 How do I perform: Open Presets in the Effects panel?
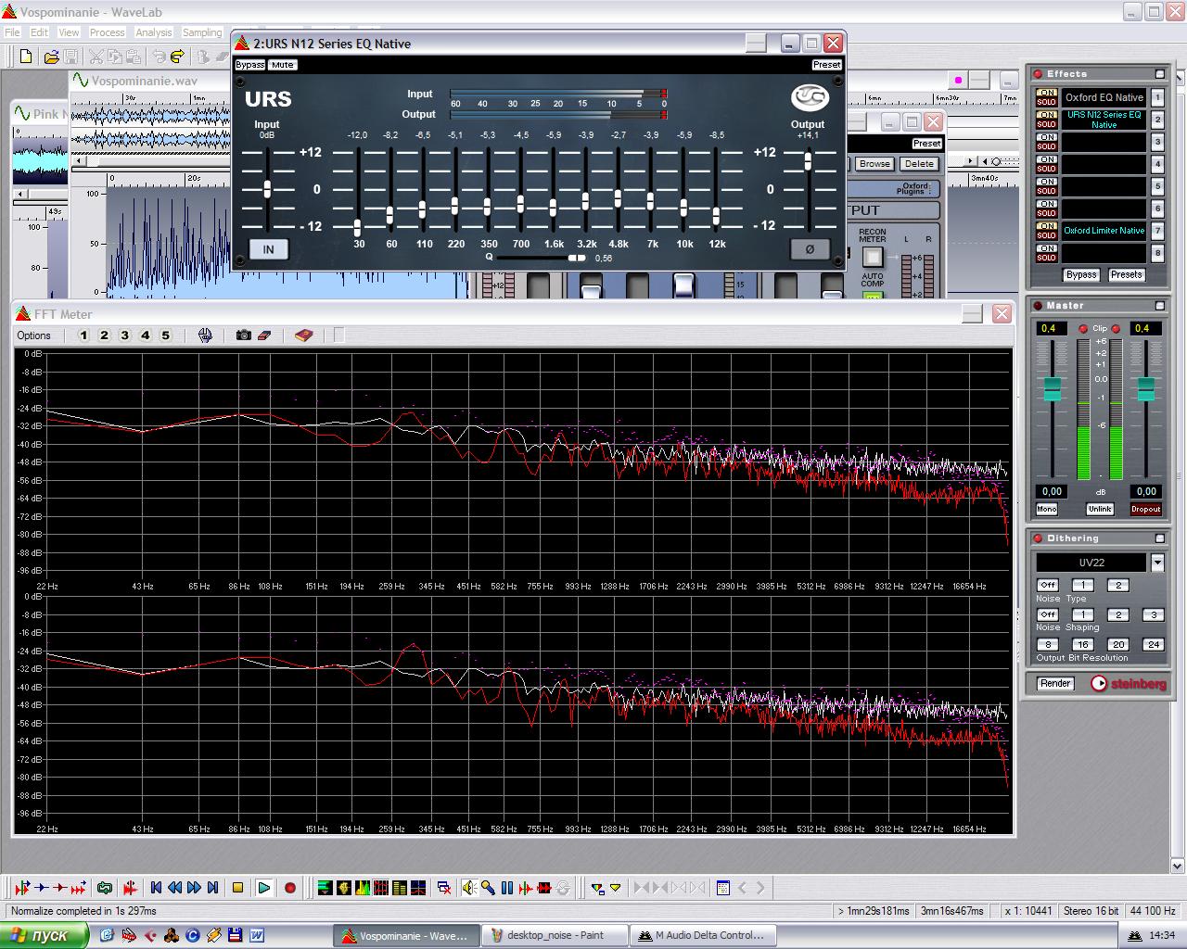coord(1126,275)
